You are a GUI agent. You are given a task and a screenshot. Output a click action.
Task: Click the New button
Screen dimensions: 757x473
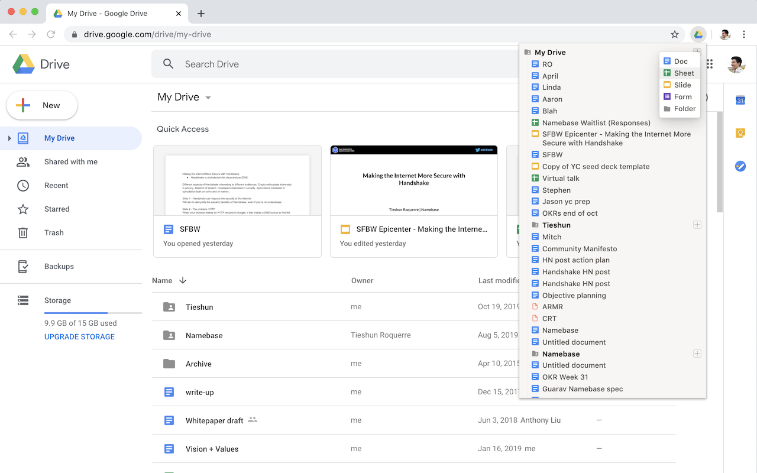(x=41, y=105)
